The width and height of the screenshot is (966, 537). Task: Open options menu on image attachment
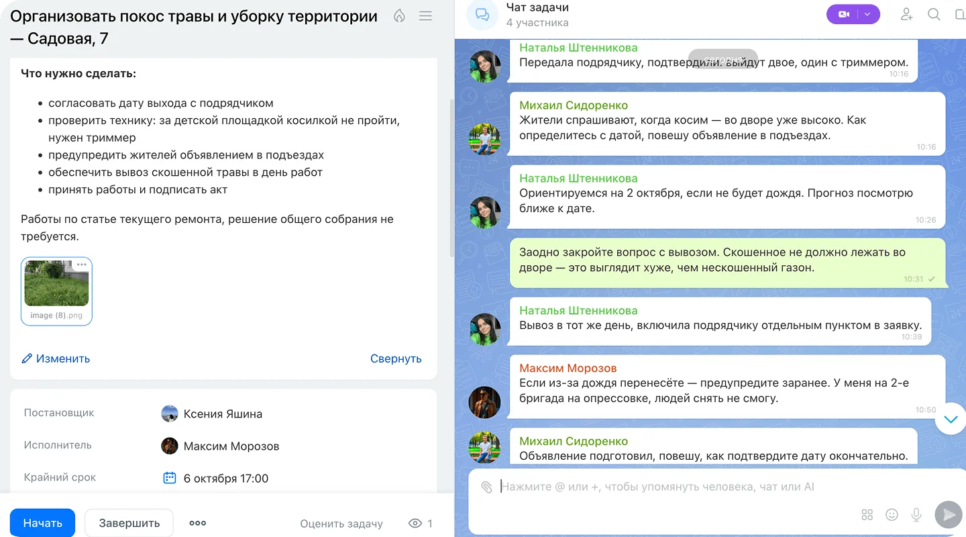tap(82, 264)
